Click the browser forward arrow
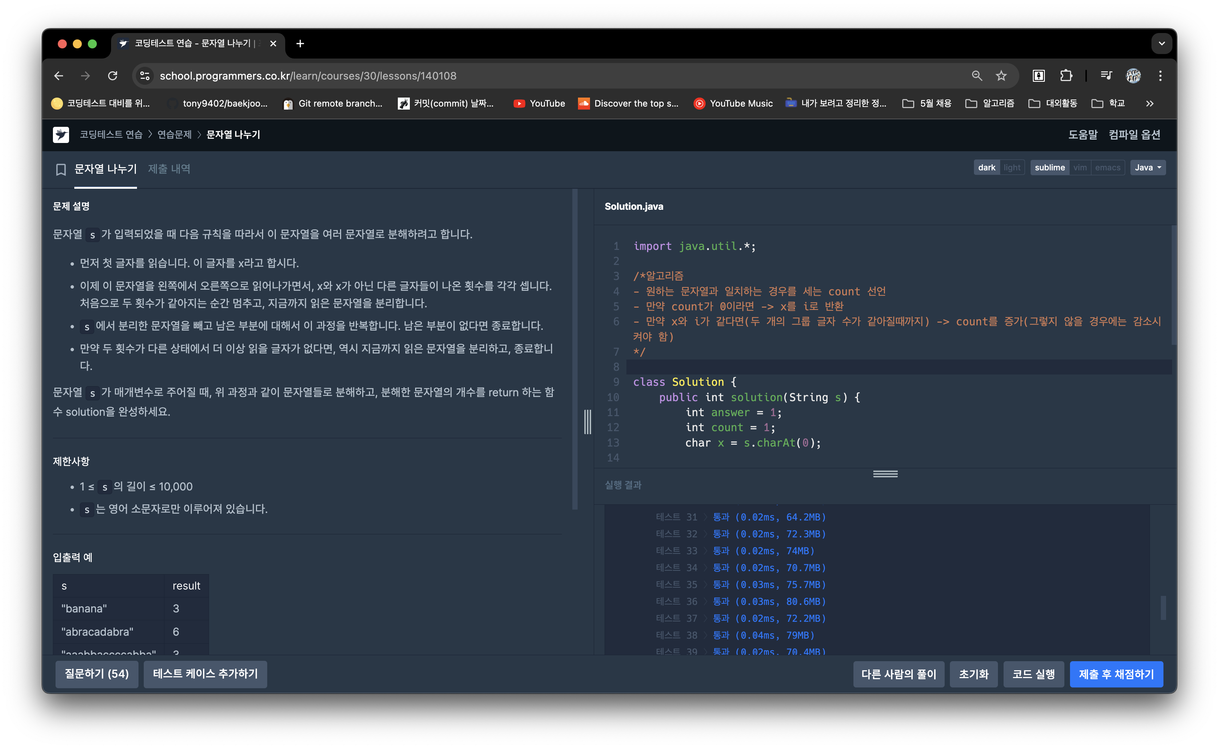Viewport: 1219px width, 749px height. (86, 76)
